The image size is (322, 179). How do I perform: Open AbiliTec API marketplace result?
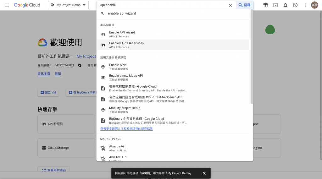pos(173,158)
